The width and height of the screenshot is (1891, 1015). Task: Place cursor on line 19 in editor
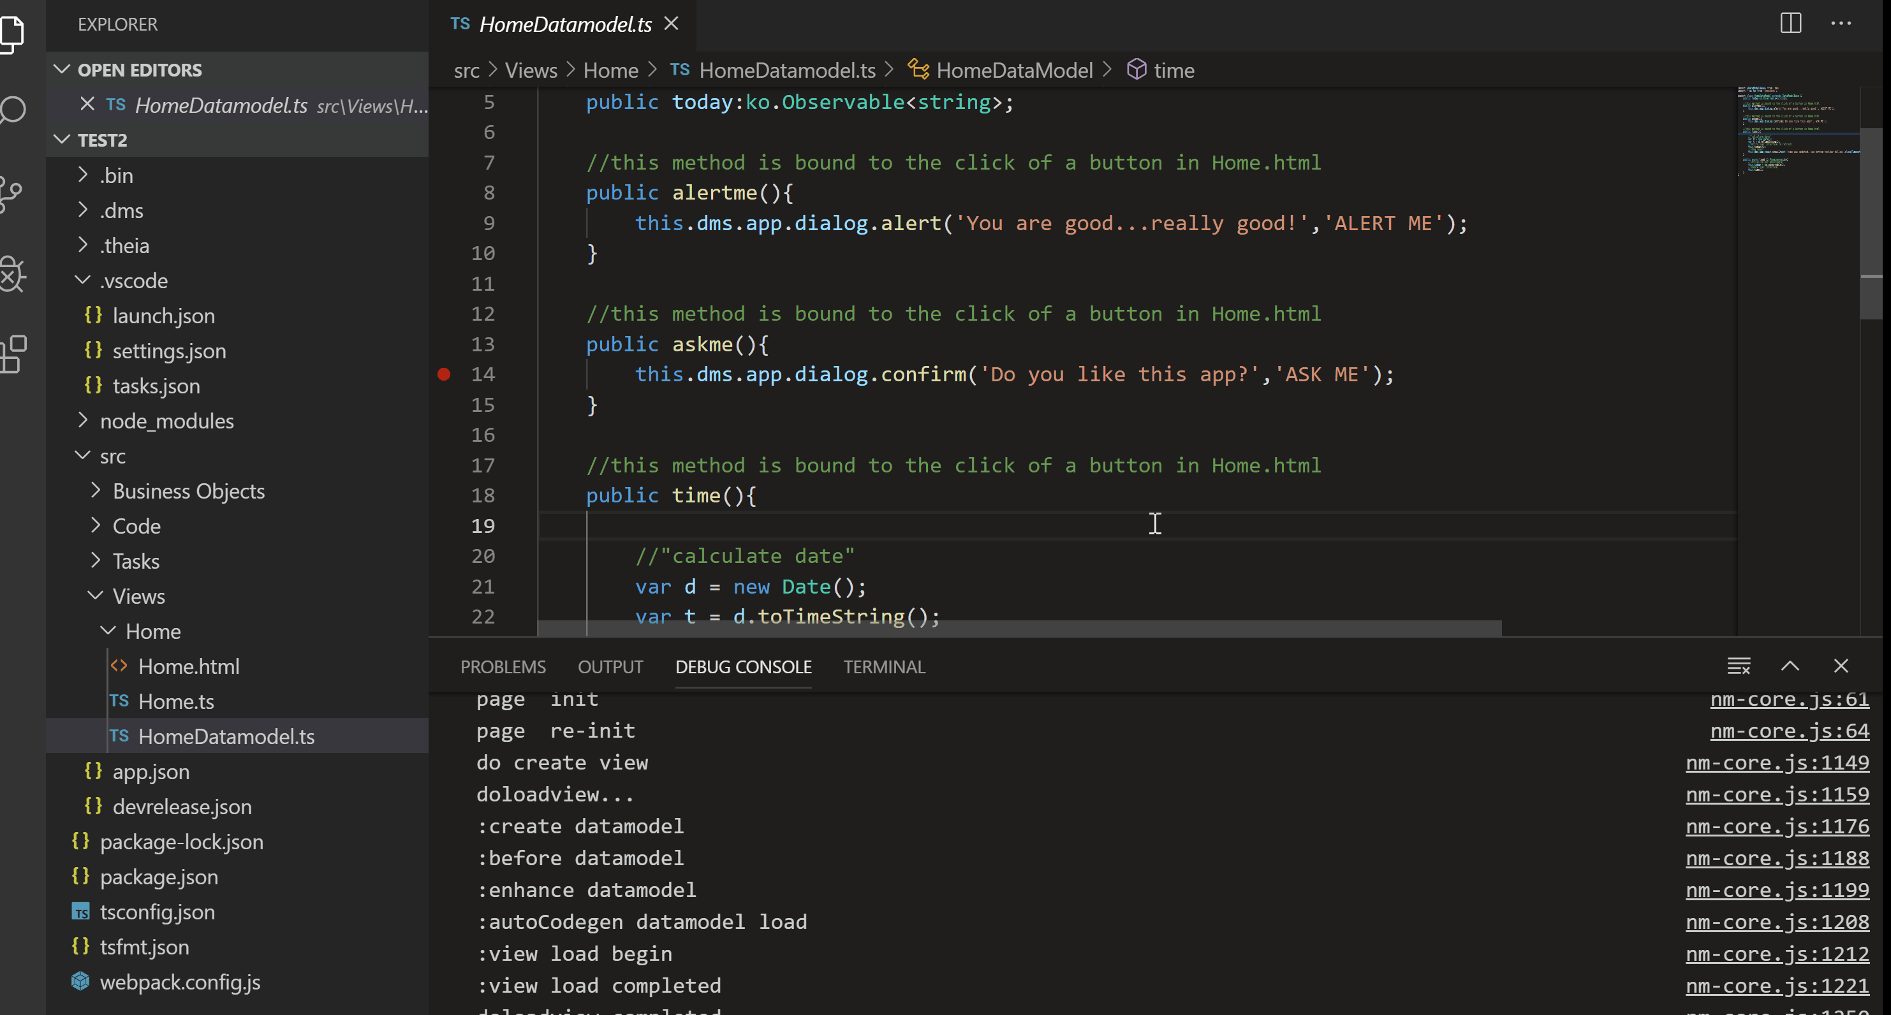[1138, 525]
